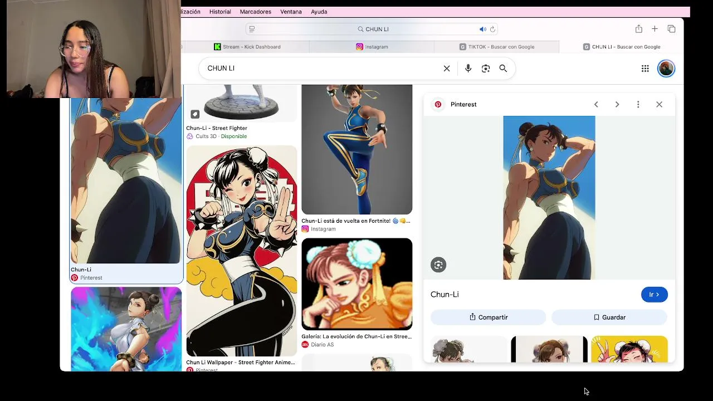Open "Chun-Li está de vuelta en Fortnite" link
This screenshot has width=713, height=401.
[x=356, y=221]
